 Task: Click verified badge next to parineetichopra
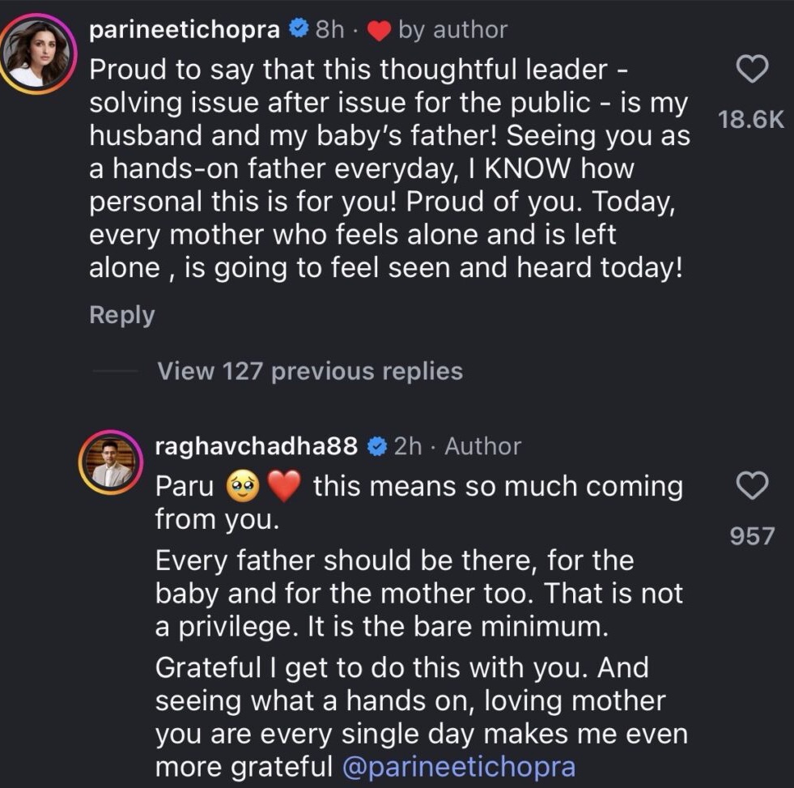pyautogui.click(x=298, y=30)
